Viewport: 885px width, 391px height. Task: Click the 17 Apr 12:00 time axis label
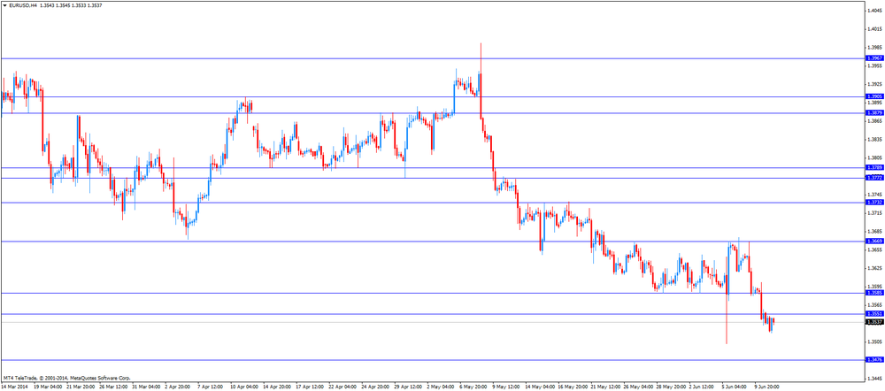[x=308, y=387]
